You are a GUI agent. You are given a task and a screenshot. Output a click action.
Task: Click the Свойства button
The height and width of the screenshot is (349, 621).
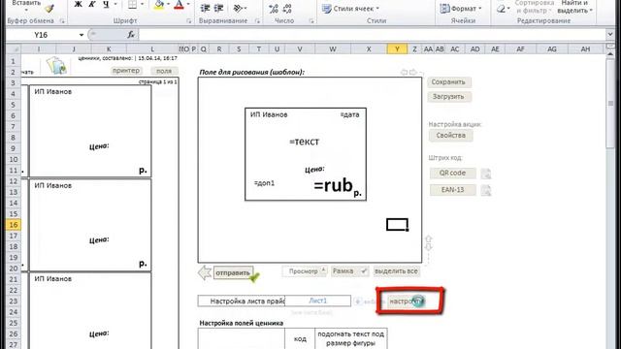coord(450,136)
